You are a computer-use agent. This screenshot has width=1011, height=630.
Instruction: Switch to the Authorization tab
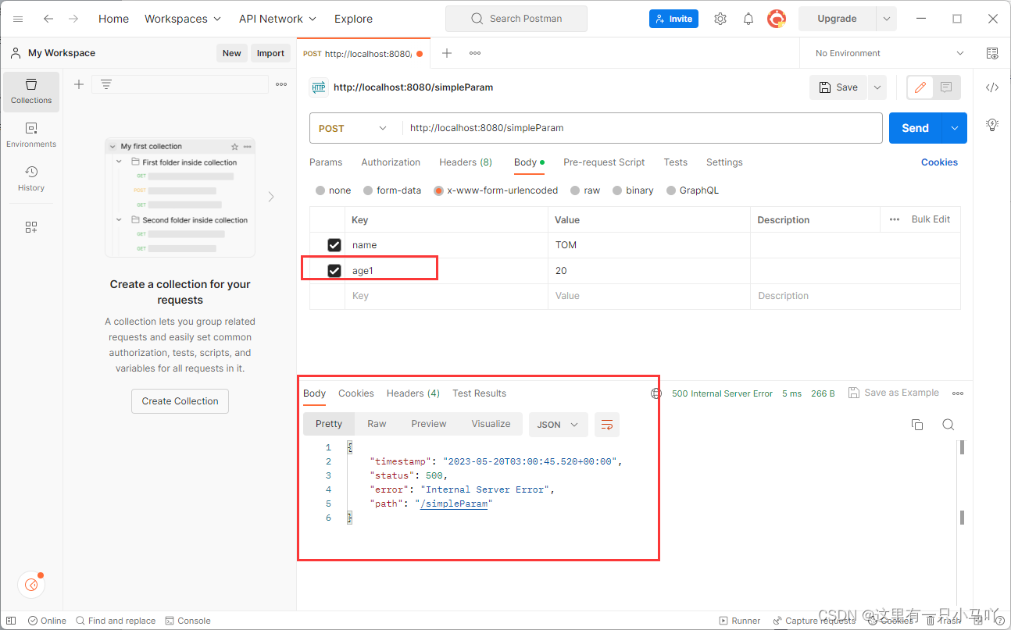pyautogui.click(x=391, y=162)
